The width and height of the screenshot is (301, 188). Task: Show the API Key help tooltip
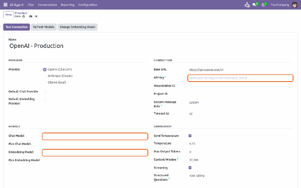coord(166,77)
